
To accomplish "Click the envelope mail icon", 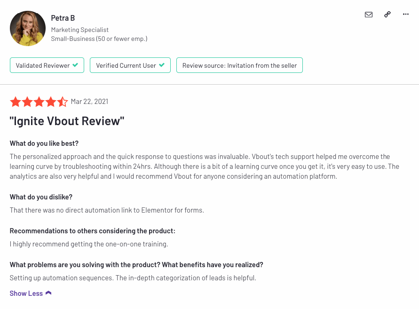I will pos(369,15).
